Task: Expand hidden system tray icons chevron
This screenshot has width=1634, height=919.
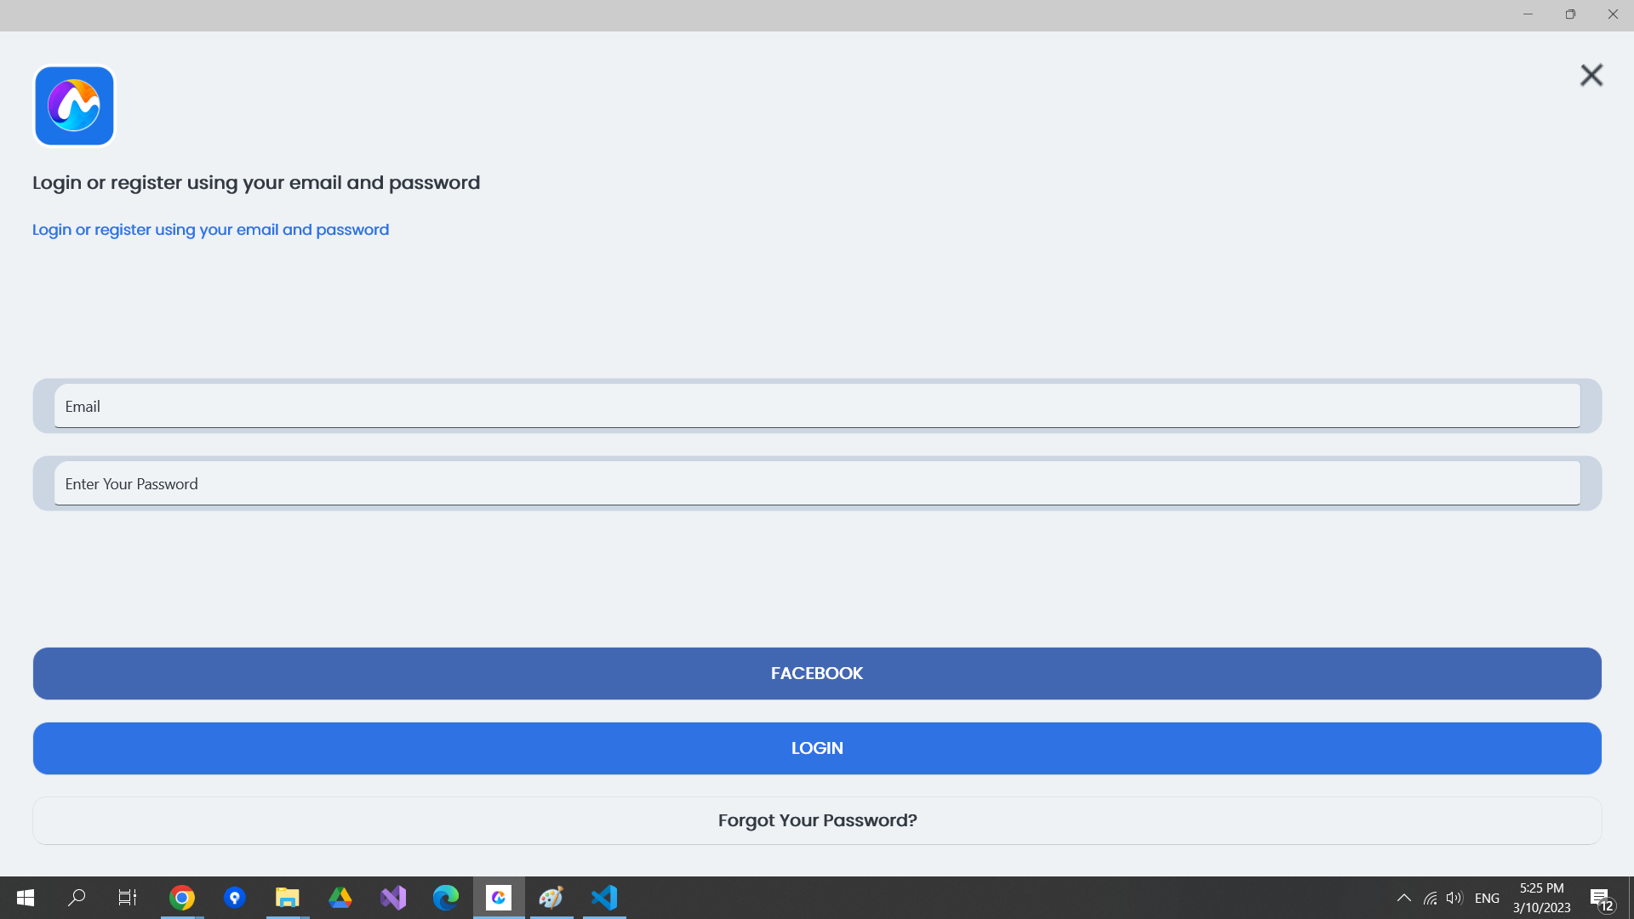Action: (x=1404, y=898)
